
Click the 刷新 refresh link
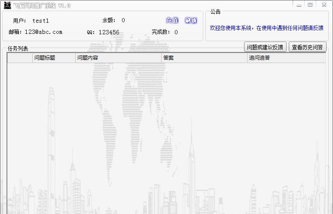tap(191, 20)
